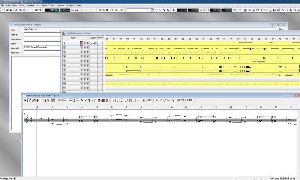Click Zoom Out magnifier in Staff view
The width and height of the screenshot is (300, 180).
coord(48,100)
